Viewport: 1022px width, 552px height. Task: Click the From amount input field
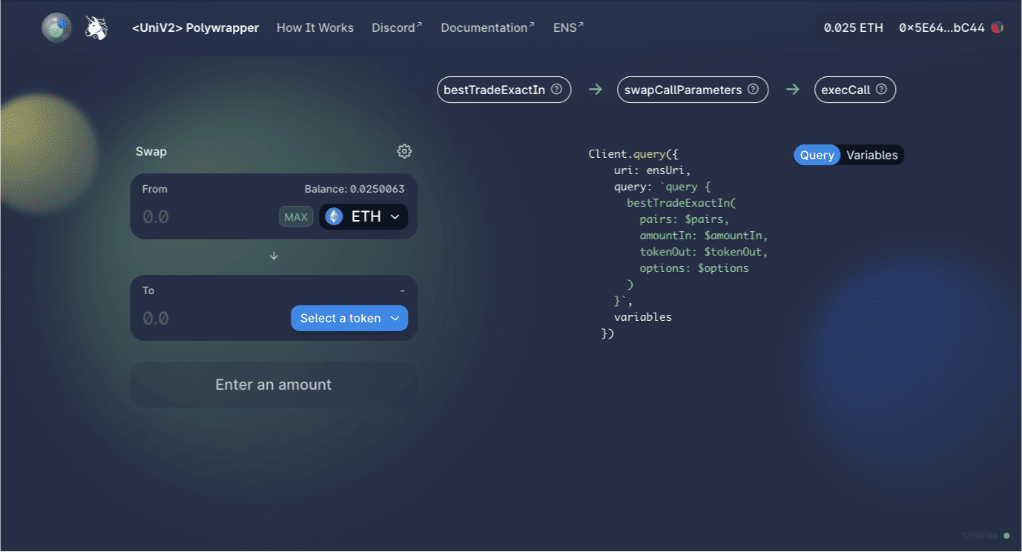coord(208,217)
